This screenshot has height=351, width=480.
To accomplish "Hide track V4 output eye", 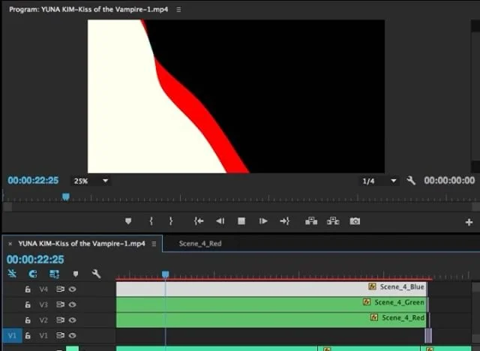I will click(72, 289).
